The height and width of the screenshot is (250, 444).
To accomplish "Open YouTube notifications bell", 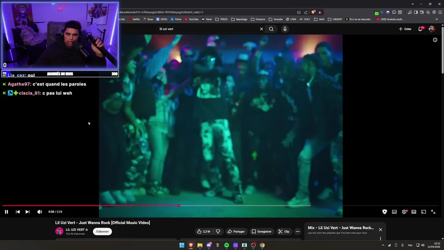I will (420, 29).
